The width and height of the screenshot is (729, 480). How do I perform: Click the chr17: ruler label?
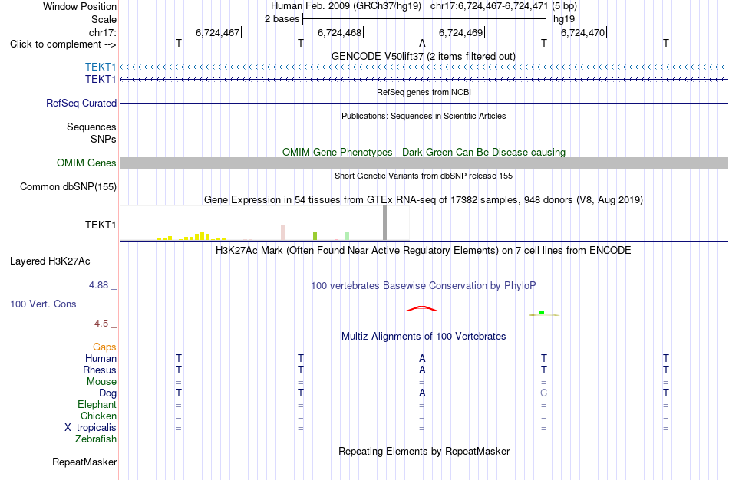(103, 32)
